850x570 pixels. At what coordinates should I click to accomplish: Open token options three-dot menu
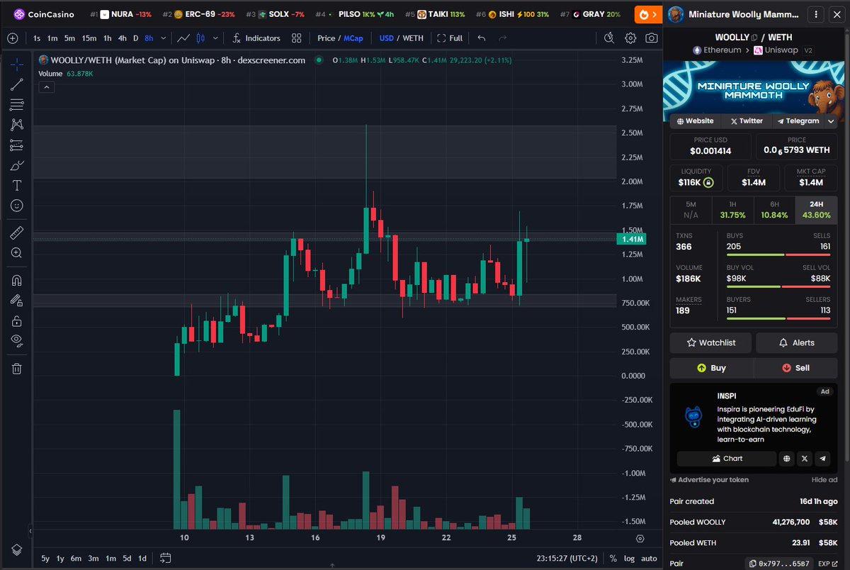817,14
